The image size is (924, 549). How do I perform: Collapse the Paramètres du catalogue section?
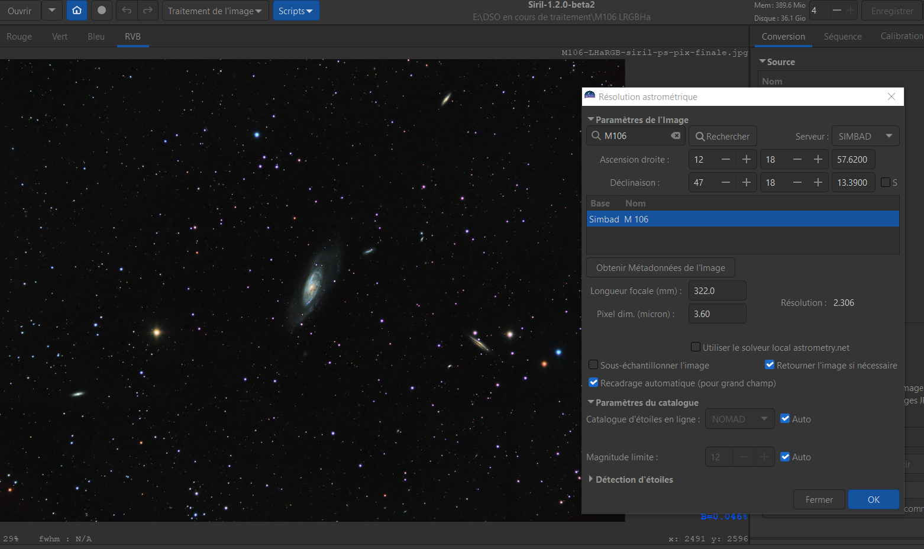pyautogui.click(x=591, y=402)
